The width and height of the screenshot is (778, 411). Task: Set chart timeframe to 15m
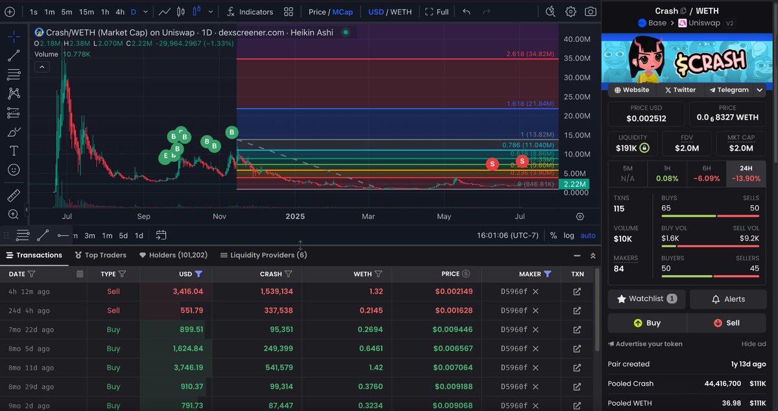[86, 12]
